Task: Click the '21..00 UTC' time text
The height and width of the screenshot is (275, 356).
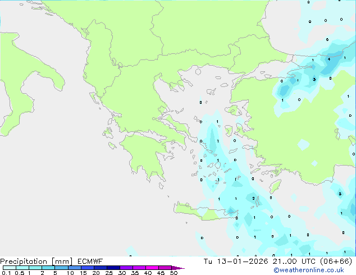Action: (x=294, y=262)
